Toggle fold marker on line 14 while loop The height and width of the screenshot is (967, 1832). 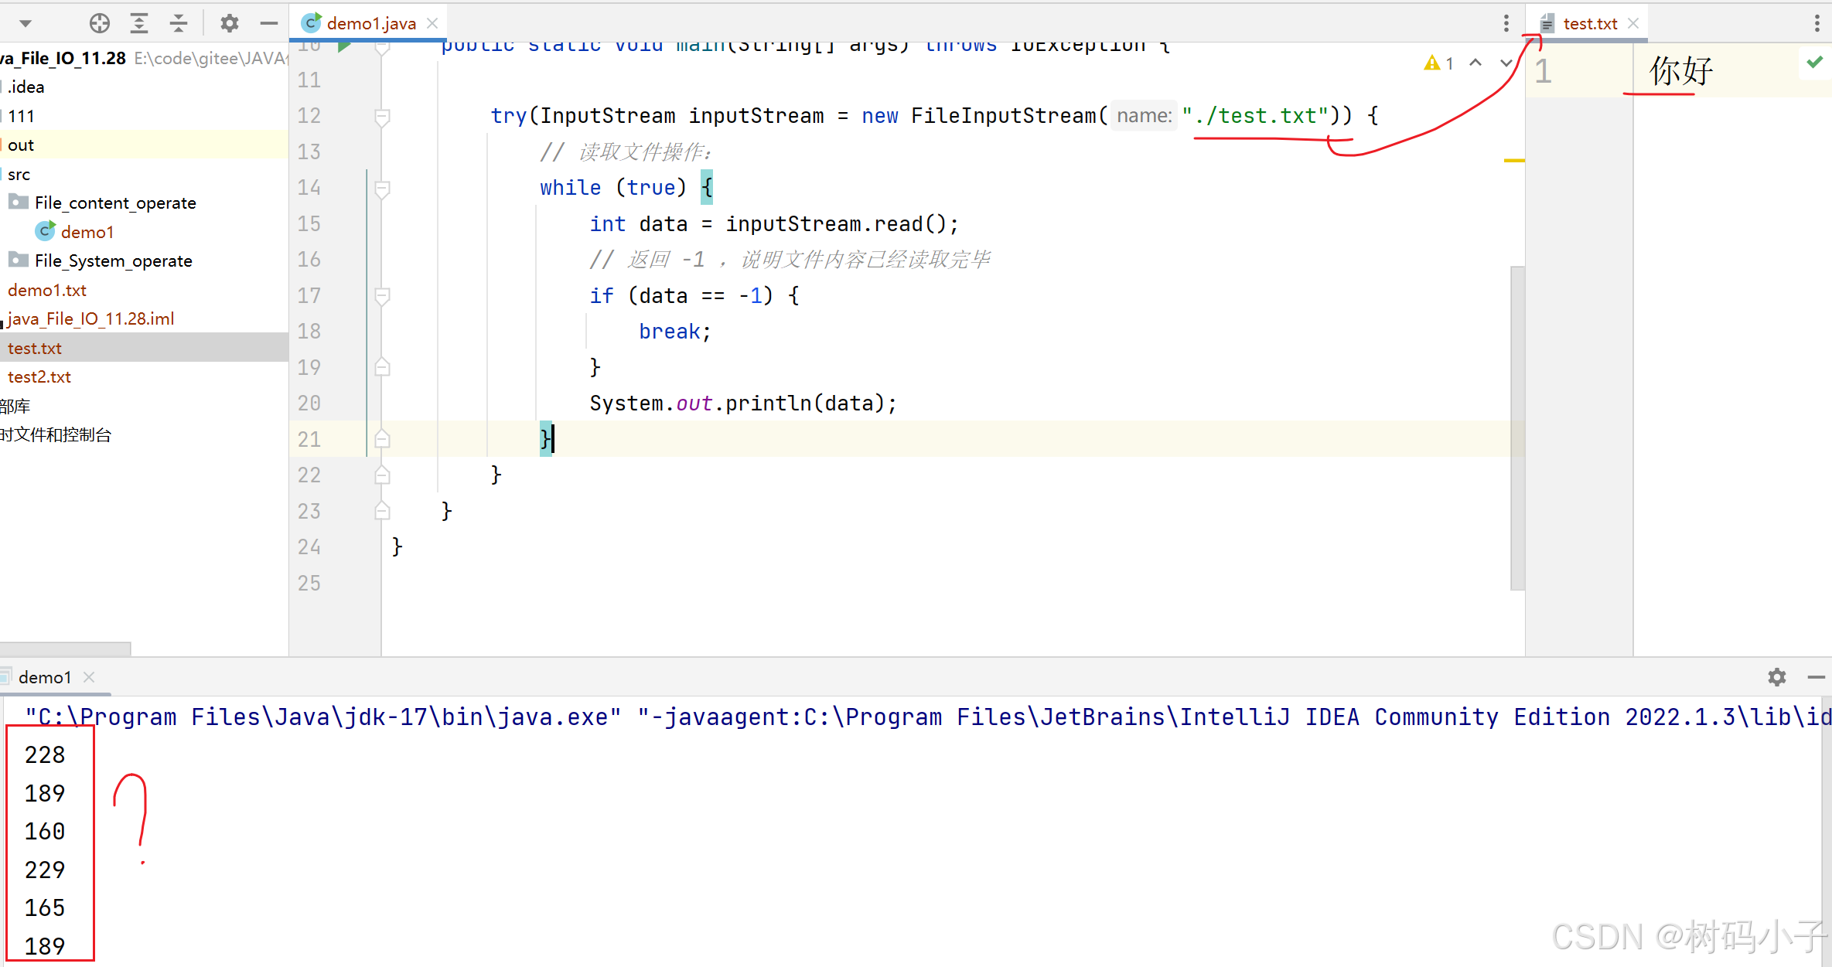point(382,188)
